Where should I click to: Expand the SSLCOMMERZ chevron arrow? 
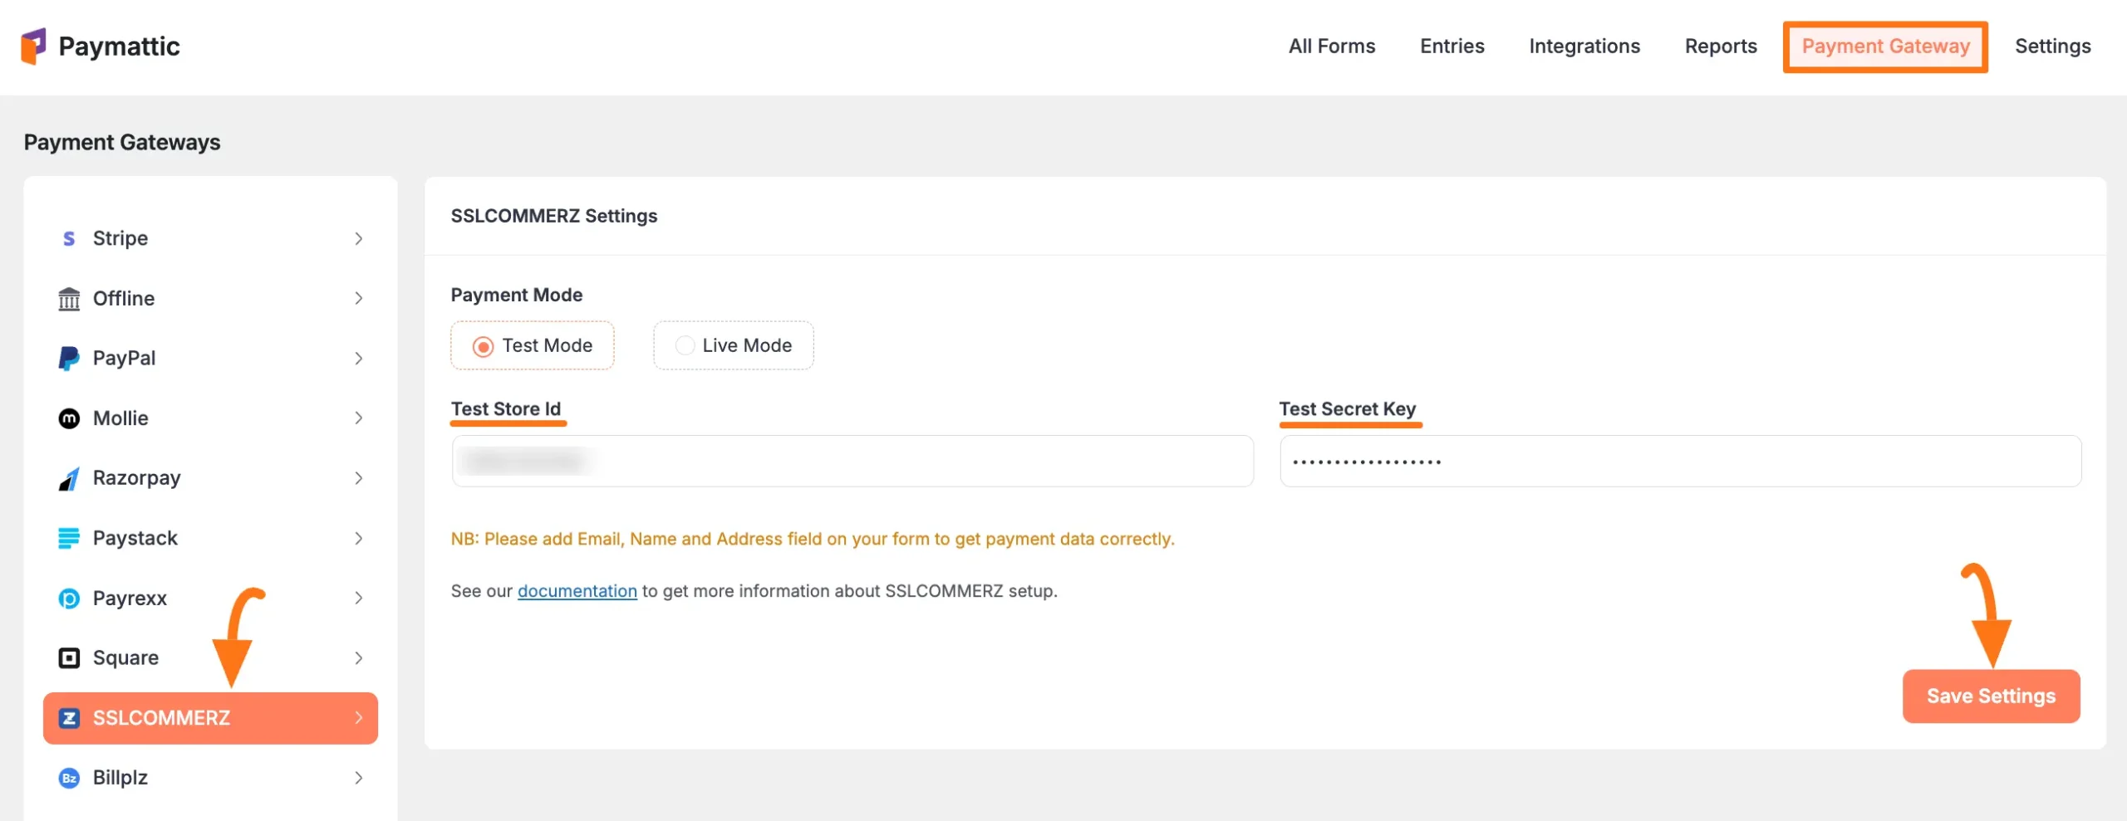(359, 718)
